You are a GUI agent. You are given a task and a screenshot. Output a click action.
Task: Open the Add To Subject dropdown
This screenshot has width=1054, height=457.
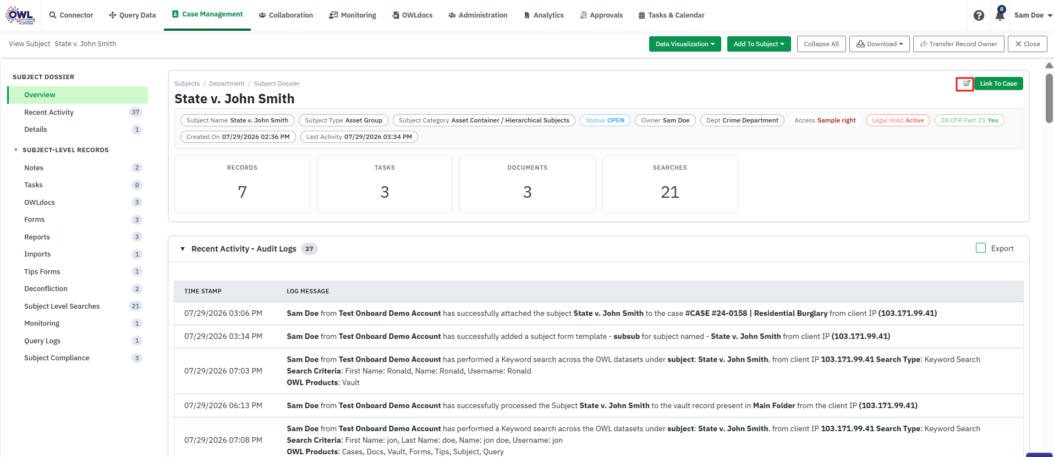click(759, 44)
